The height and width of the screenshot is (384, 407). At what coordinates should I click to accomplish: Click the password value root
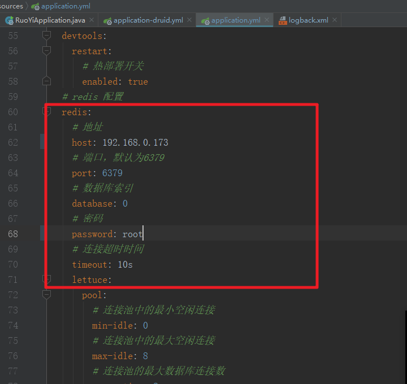pyautogui.click(x=132, y=234)
